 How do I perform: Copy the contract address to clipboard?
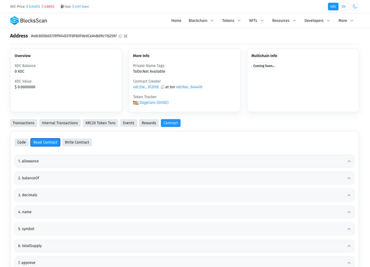pyautogui.click(x=120, y=36)
